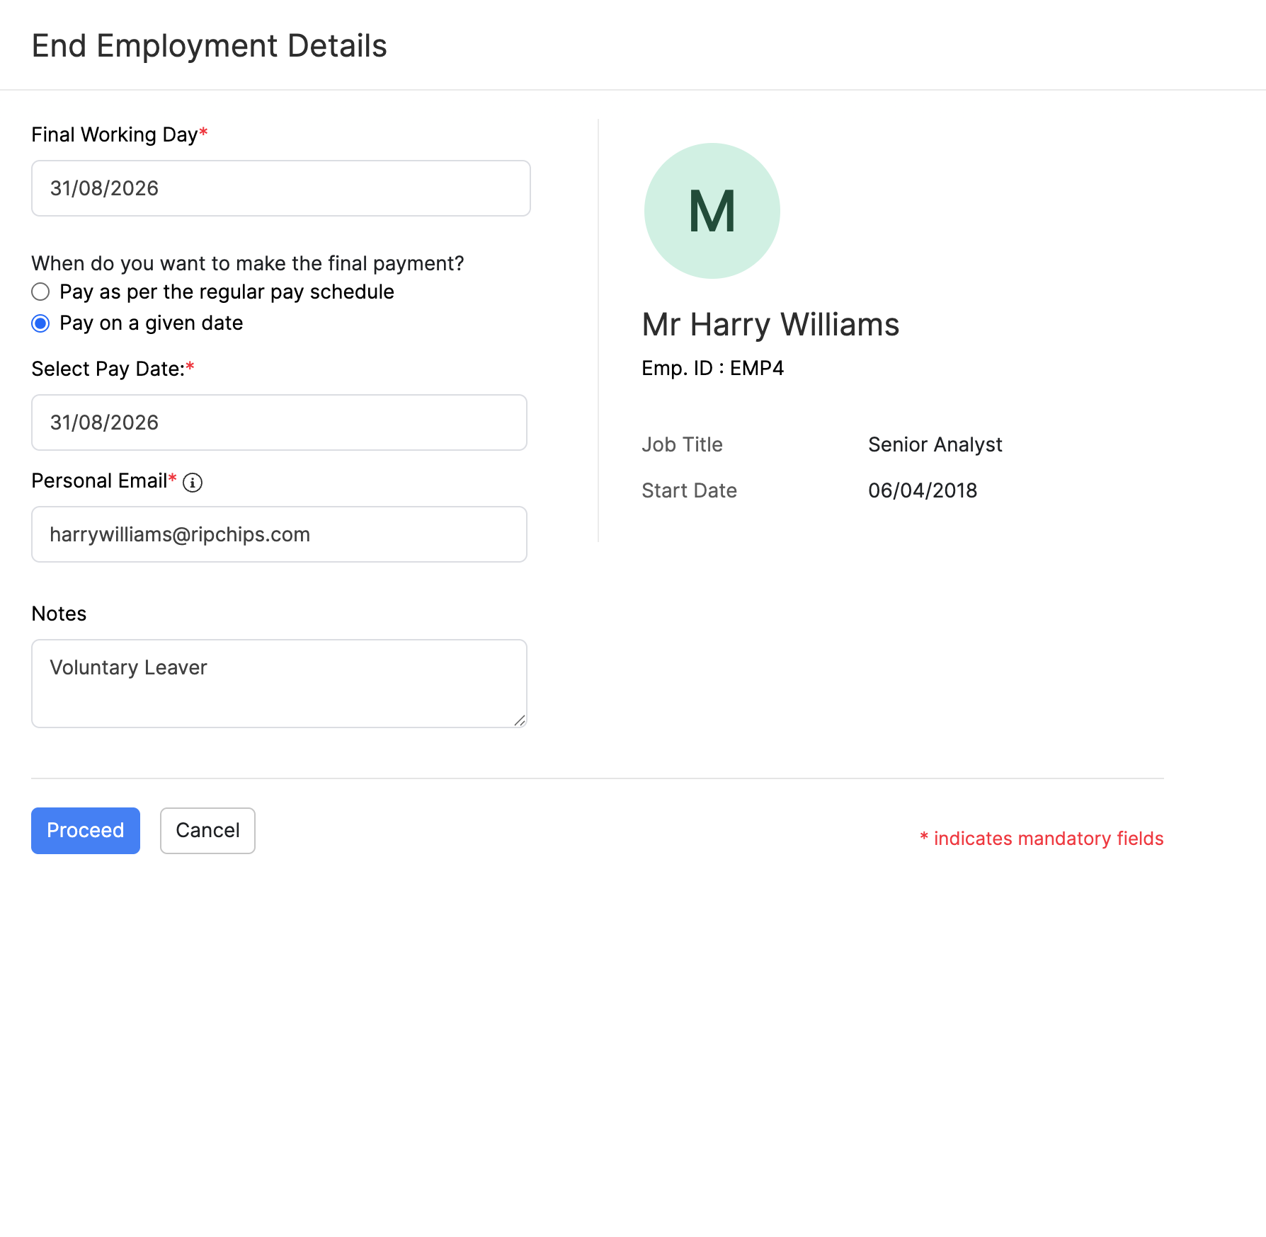The height and width of the screenshot is (1237, 1266).
Task: Click the Senior Analyst job title value
Action: click(935, 444)
